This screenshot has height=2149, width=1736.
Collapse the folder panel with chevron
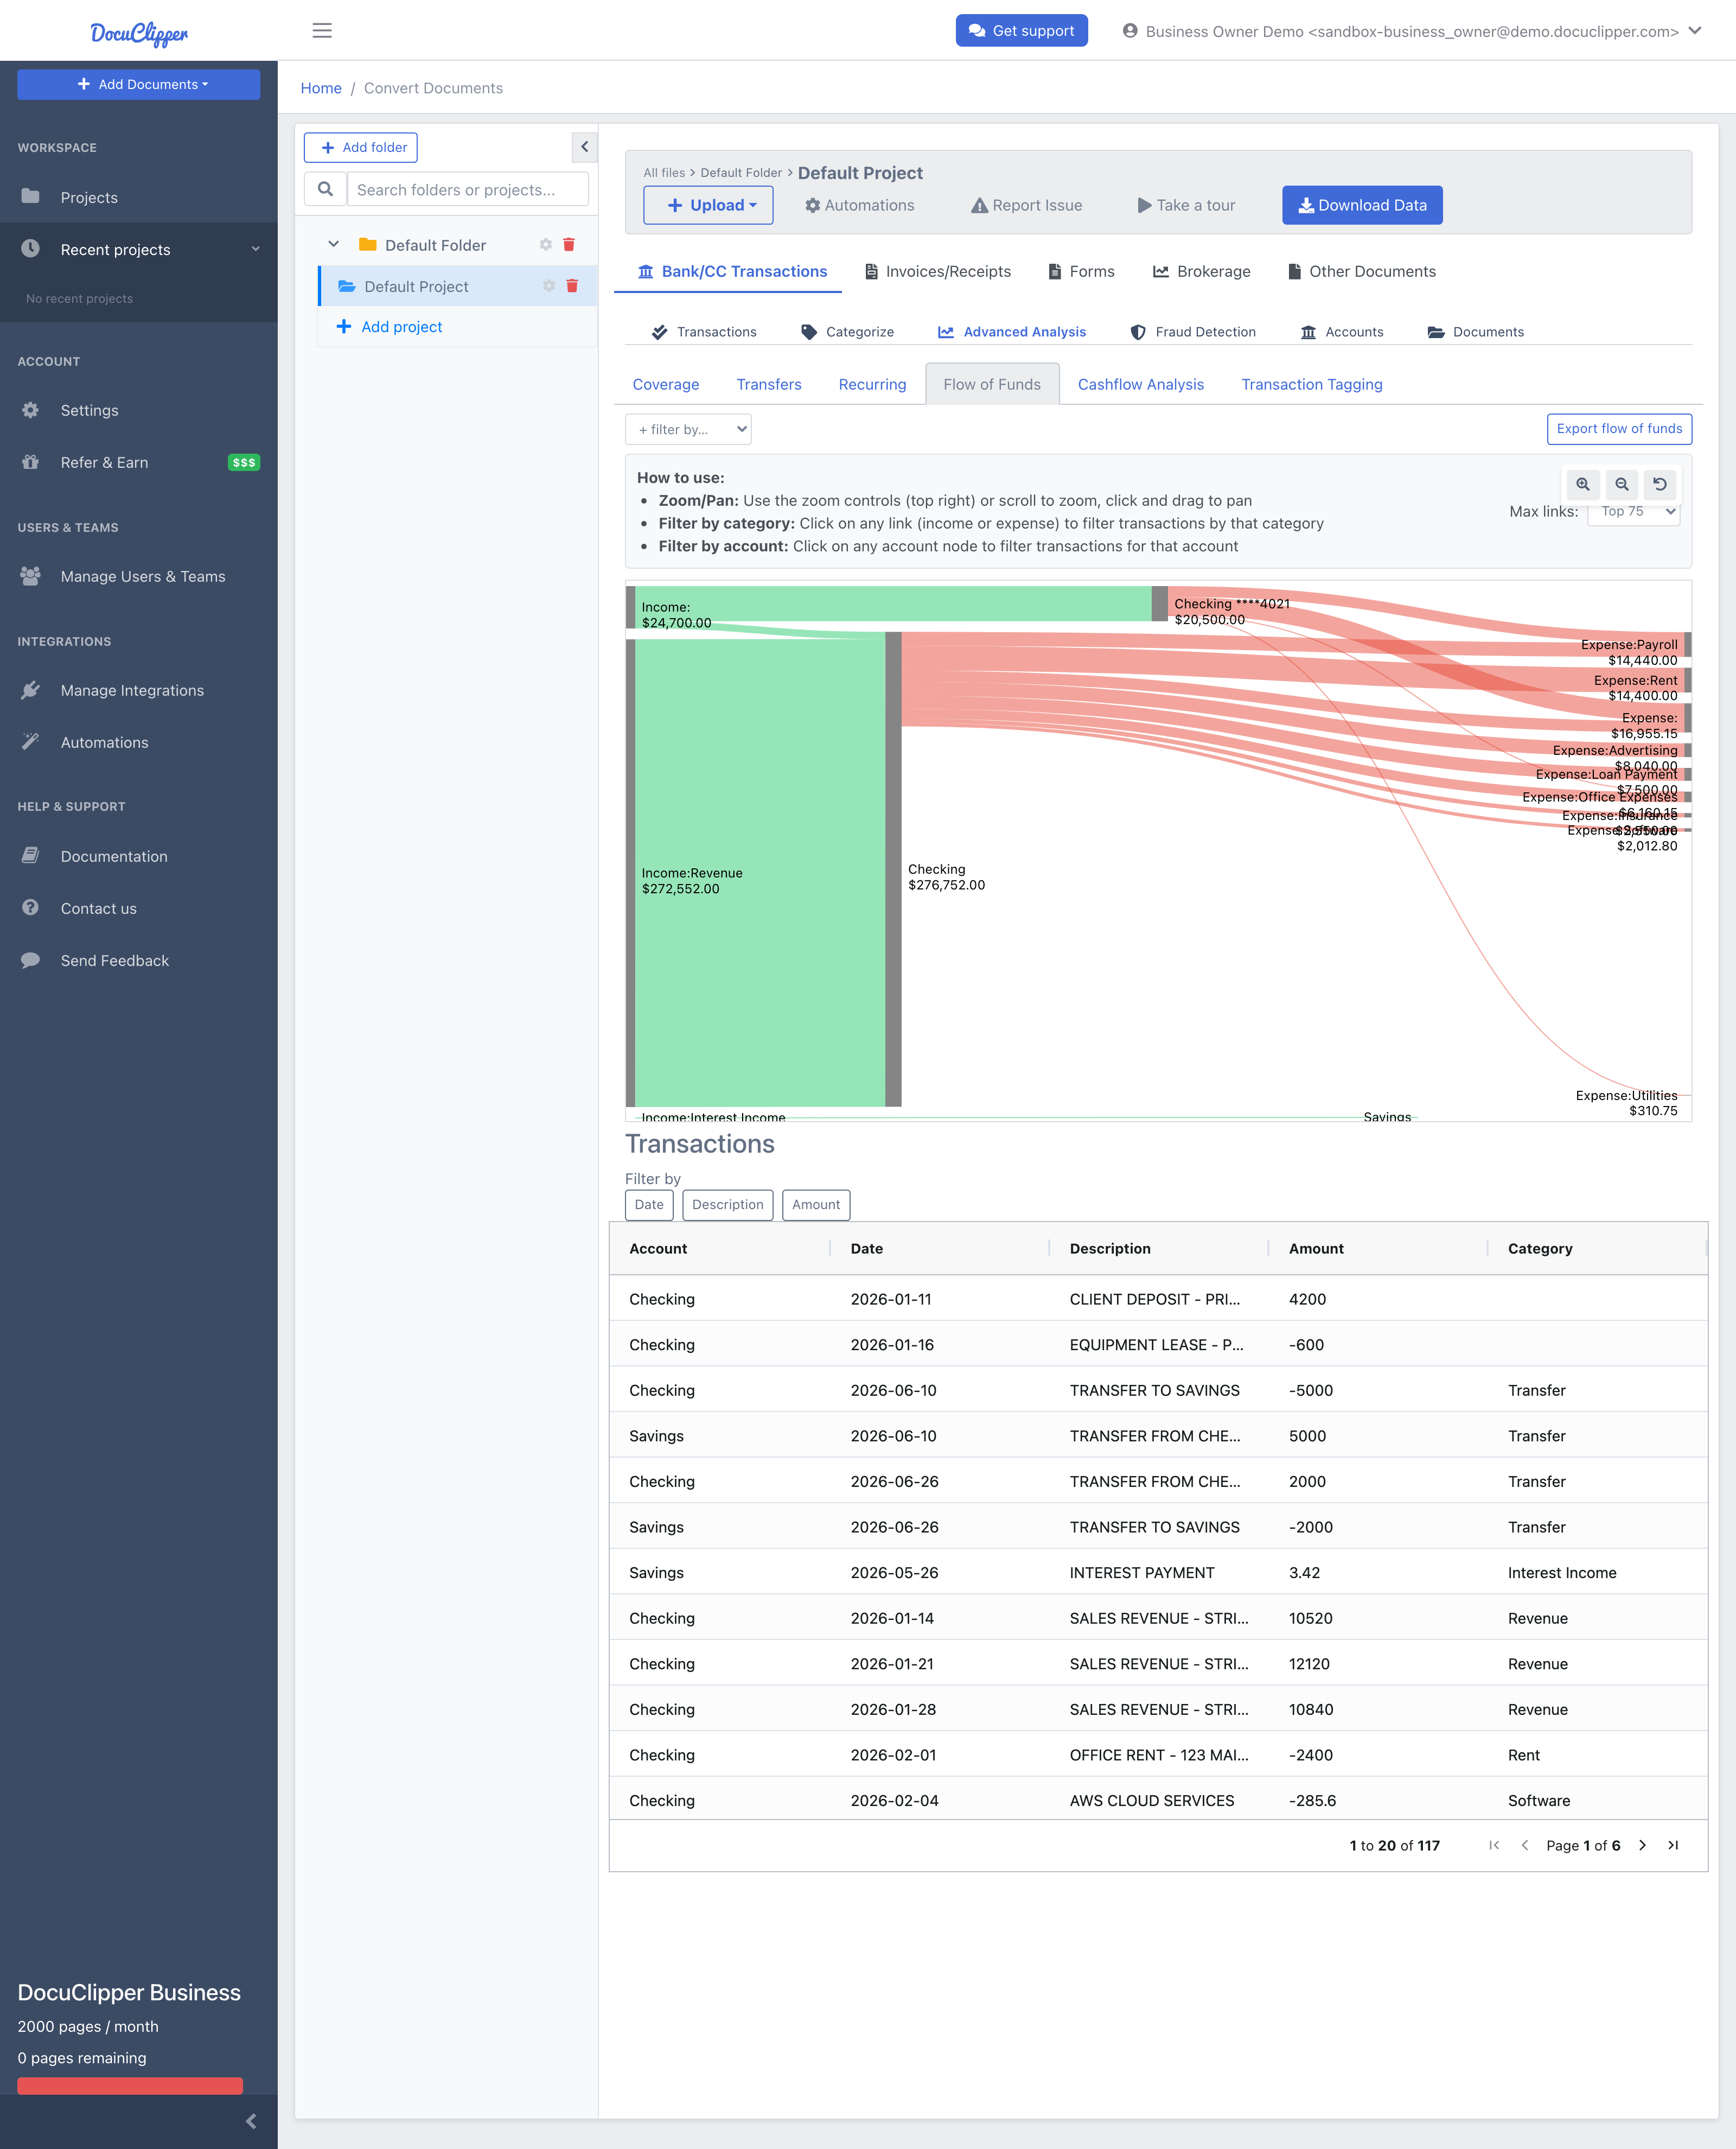click(x=584, y=147)
